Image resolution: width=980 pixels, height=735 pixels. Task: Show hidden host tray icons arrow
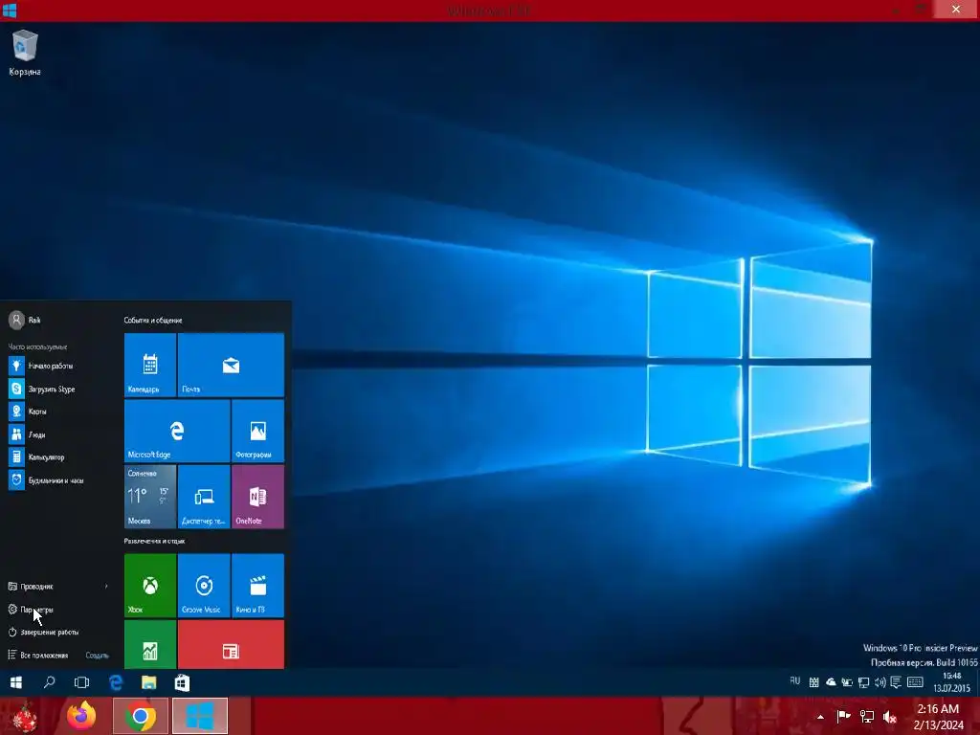pos(820,717)
